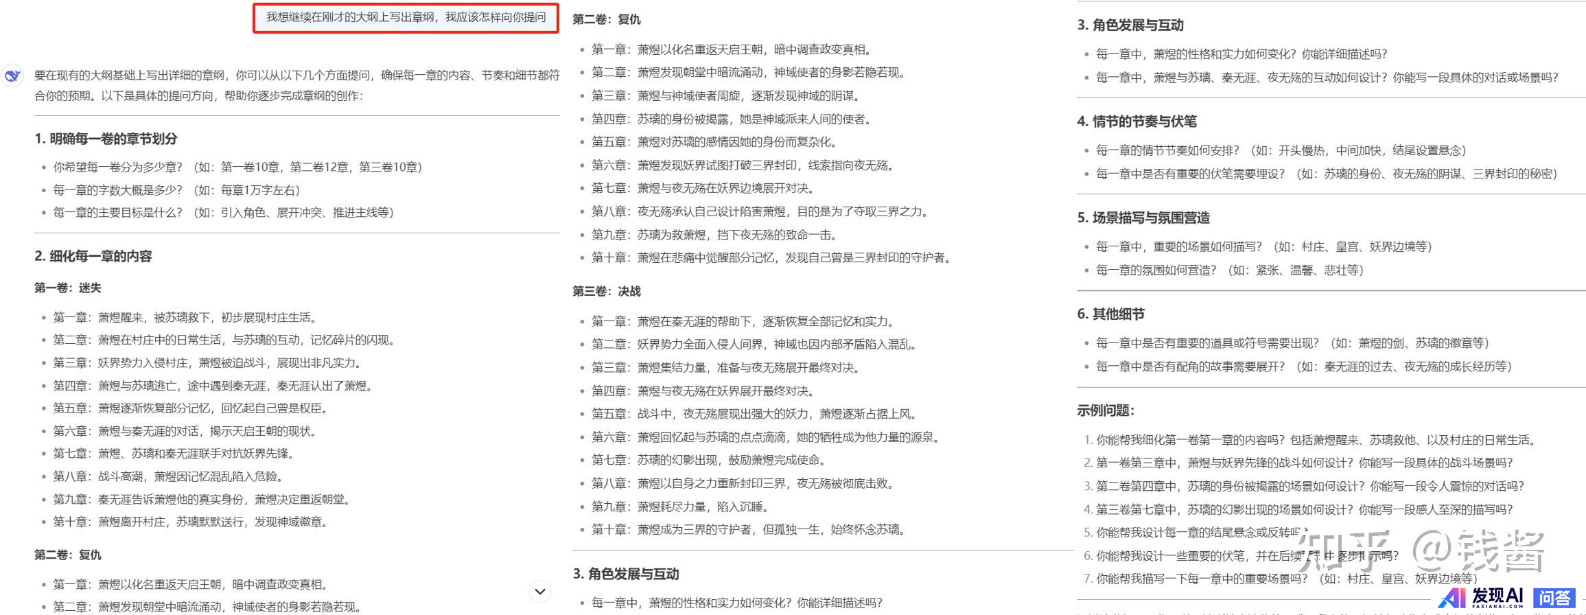Click line "第十章：萧煜成为三界的守护者"
This screenshot has width=1586, height=615.
[749, 529]
